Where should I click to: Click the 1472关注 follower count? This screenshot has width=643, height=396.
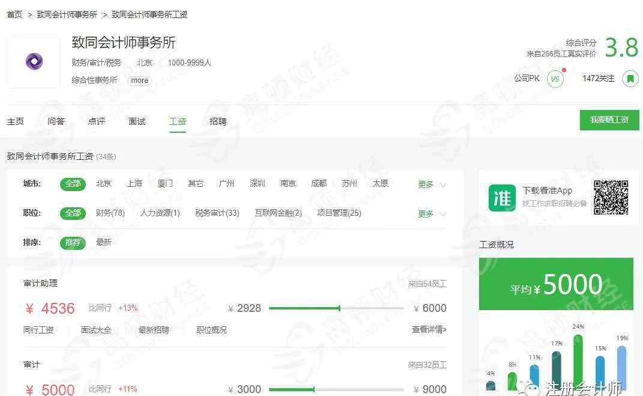pyautogui.click(x=599, y=78)
